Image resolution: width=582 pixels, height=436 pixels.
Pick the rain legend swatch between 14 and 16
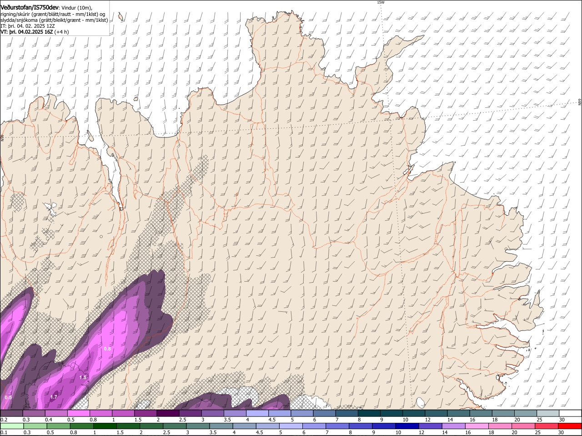(454, 426)
